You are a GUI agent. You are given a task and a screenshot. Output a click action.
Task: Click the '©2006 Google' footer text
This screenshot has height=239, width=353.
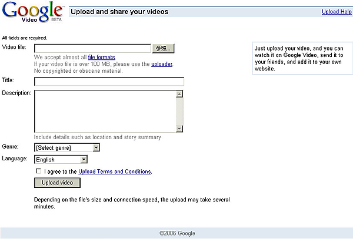pyautogui.click(x=177, y=233)
